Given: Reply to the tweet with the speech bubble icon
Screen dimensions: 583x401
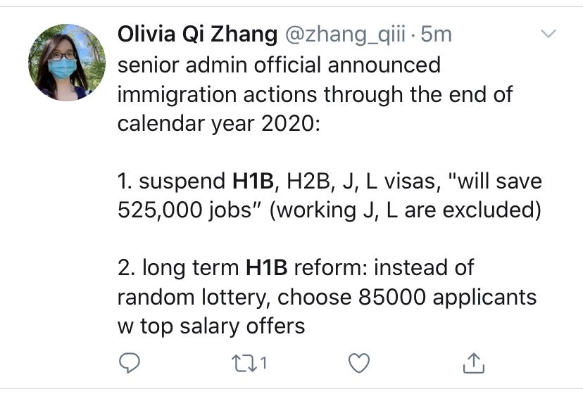Looking at the screenshot, I should point(130,363).
